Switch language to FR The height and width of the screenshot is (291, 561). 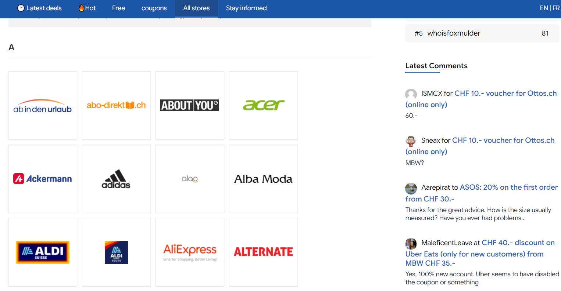click(x=556, y=8)
